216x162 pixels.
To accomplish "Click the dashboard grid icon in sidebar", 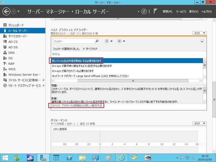I will 5,25.
